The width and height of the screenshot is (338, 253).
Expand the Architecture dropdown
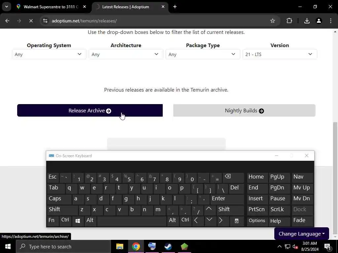126,54
